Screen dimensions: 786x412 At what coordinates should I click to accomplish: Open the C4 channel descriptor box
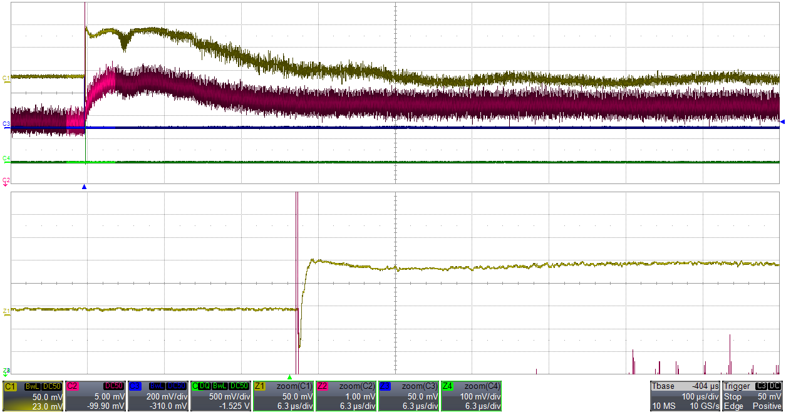221,396
